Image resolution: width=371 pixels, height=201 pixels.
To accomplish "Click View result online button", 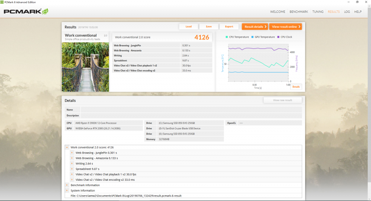I will [x=285, y=26].
